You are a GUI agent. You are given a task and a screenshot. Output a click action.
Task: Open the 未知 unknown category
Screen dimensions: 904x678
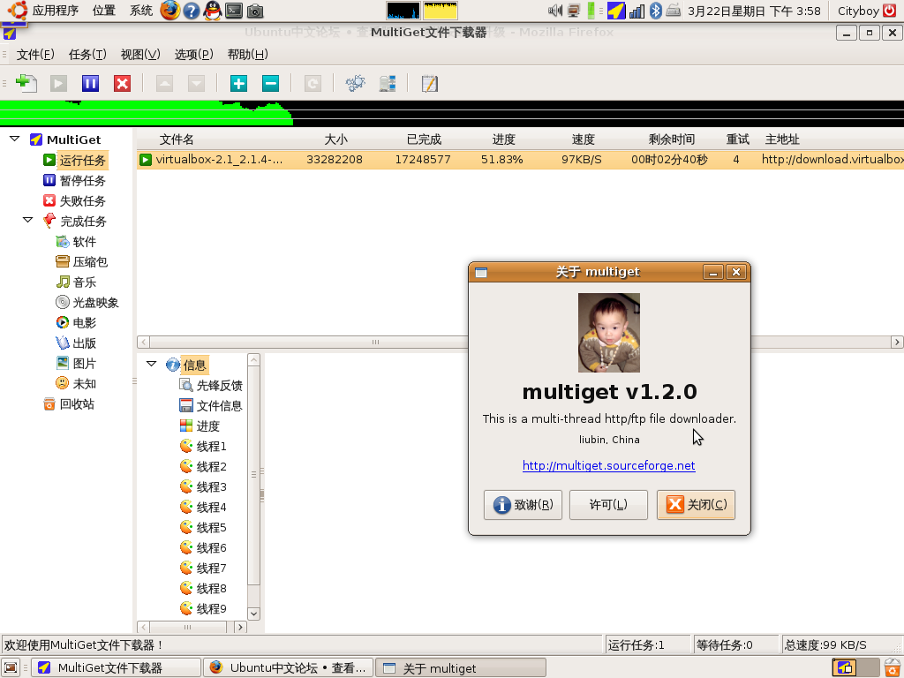[x=84, y=383]
